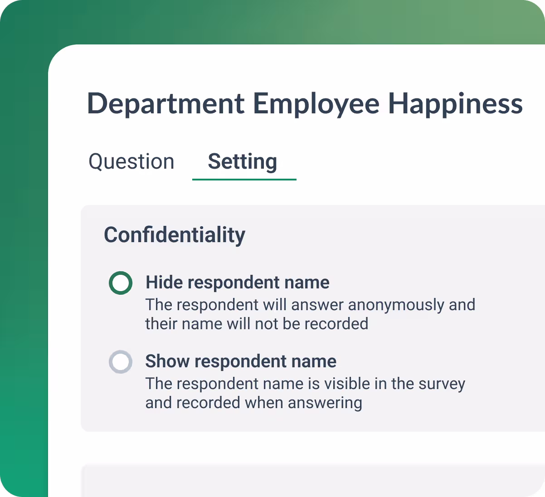Click the Department Employee Happiness survey title
The image size is (545, 497).
305,103
